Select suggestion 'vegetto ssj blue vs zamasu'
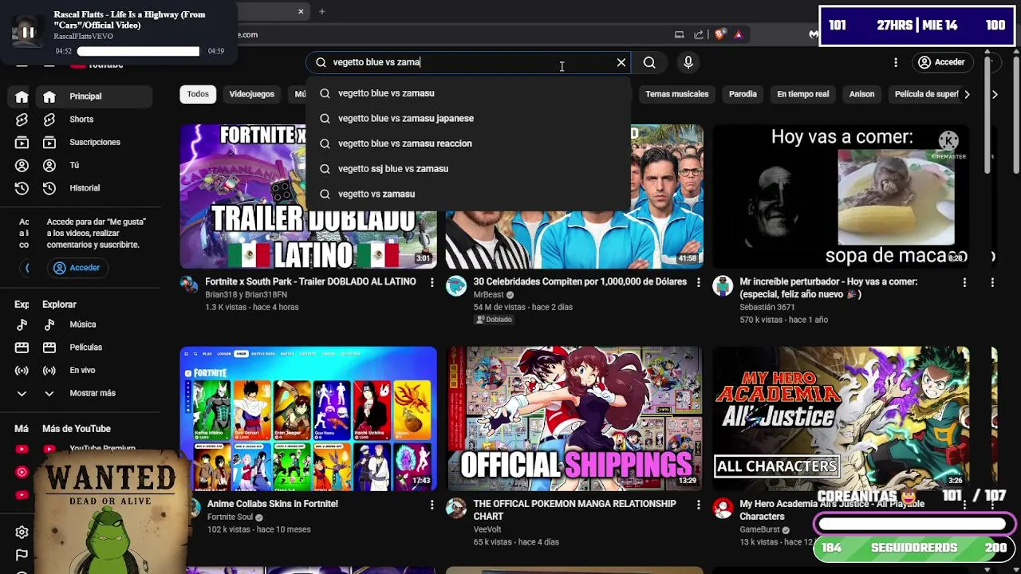The height and width of the screenshot is (574, 1021). click(468, 169)
